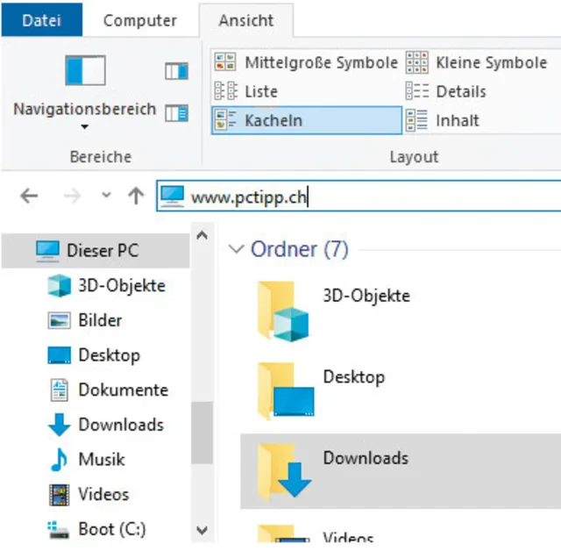Choose the Inhalt layout

(x=442, y=120)
